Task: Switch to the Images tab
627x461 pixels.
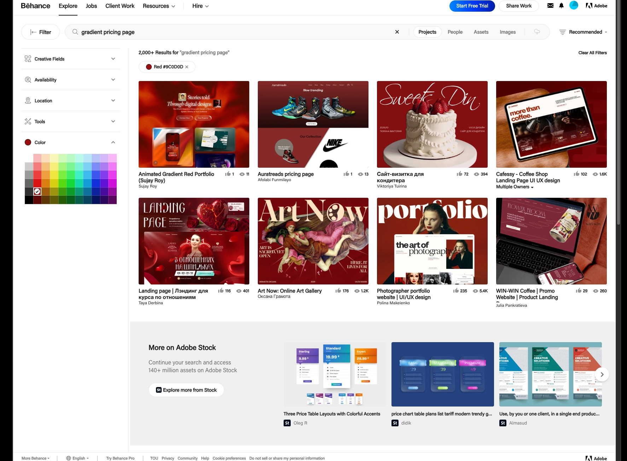Action: pos(507,32)
